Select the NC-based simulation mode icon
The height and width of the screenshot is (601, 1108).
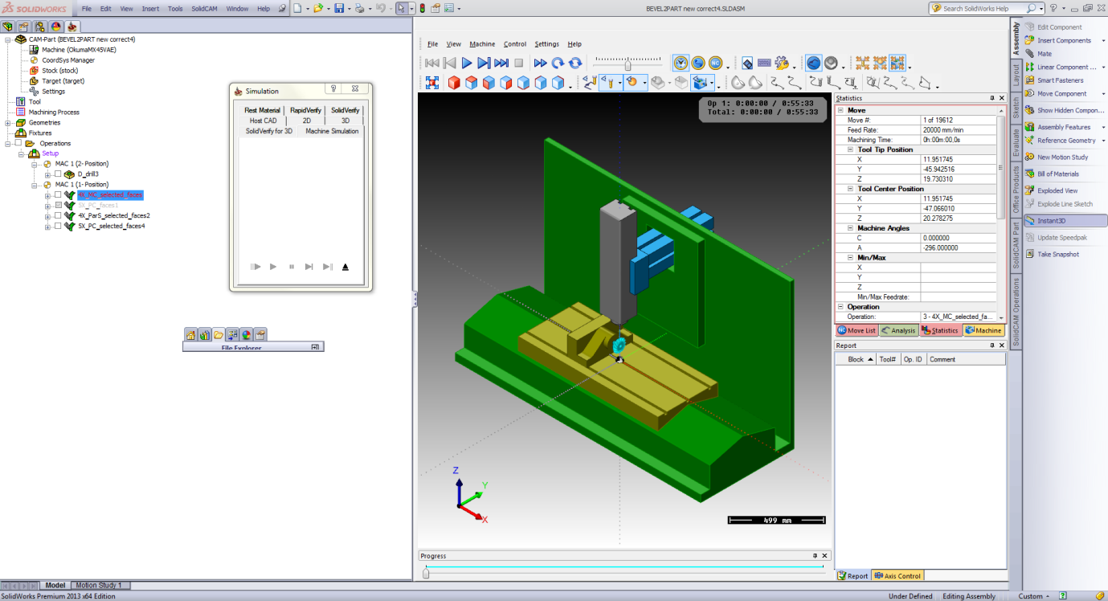[715, 63]
